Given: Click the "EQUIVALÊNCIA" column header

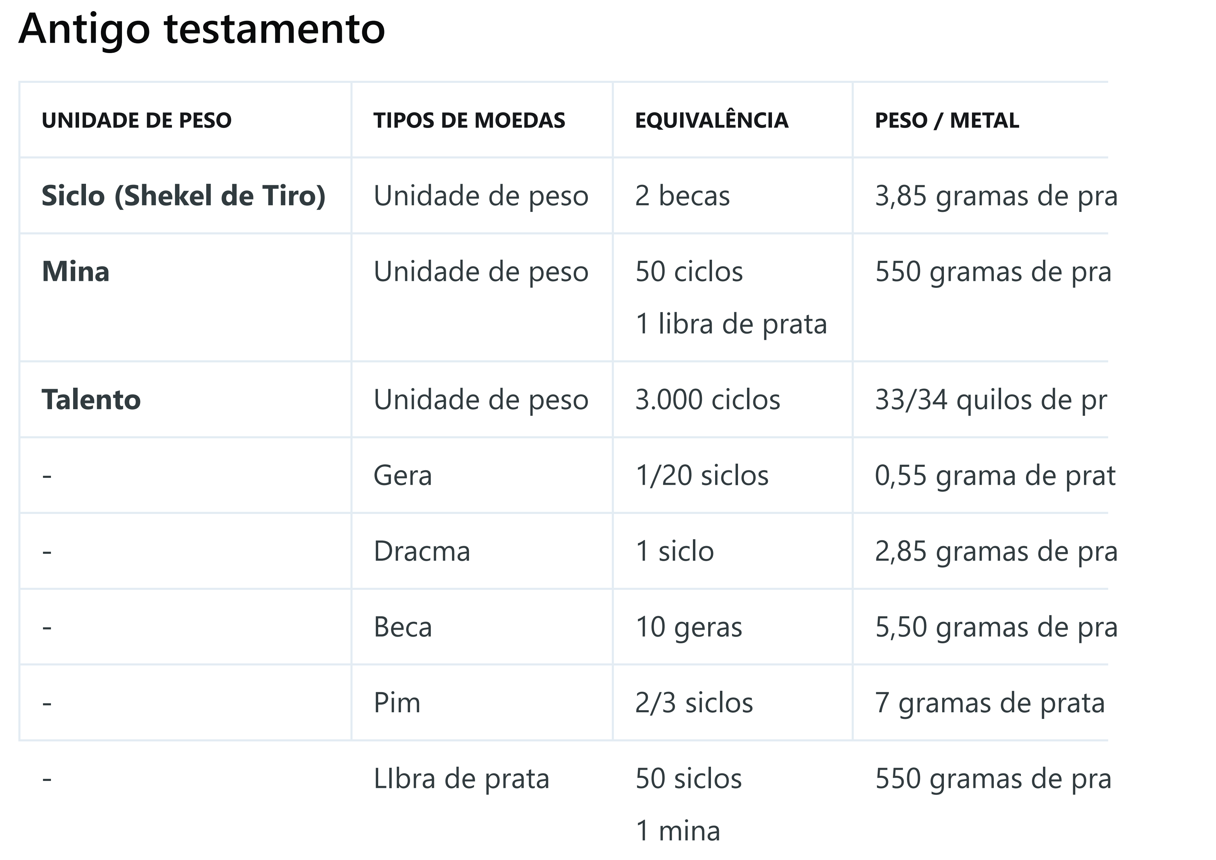Looking at the screenshot, I should coord(711,121).
